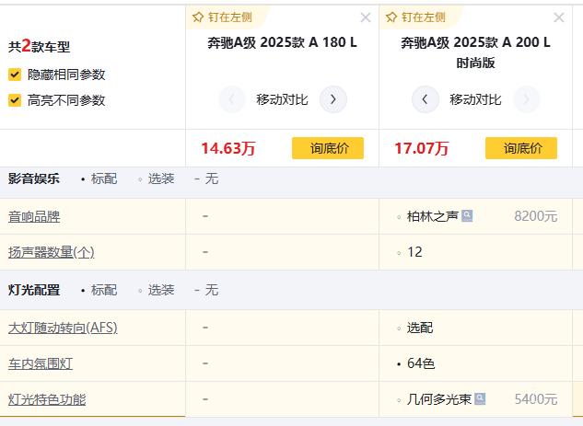Open 几何多光束 image preview icon
Image resolution: width=583 pixels, height=426 pixels.
click(480, 399)
